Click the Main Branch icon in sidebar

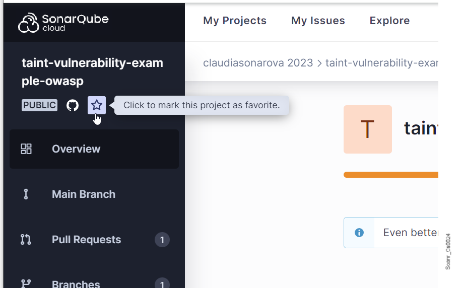click(x=26, y=194)
